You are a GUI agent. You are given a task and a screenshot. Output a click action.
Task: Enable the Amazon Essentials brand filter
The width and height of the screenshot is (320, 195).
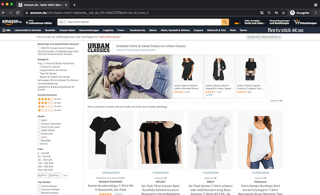[x=39, y=123]
